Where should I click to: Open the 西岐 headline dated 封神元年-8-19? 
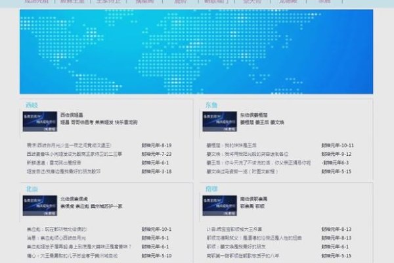point(69,145)
